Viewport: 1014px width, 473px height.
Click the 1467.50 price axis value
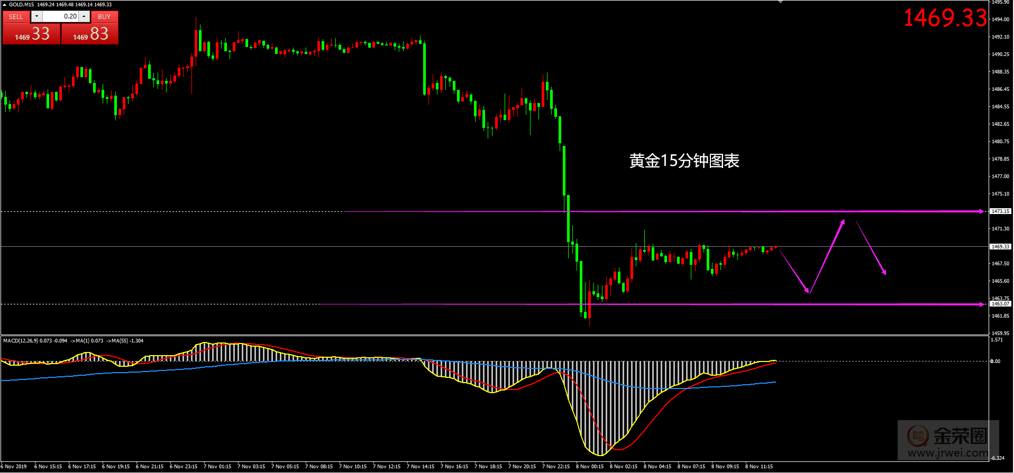(1000, 264)
